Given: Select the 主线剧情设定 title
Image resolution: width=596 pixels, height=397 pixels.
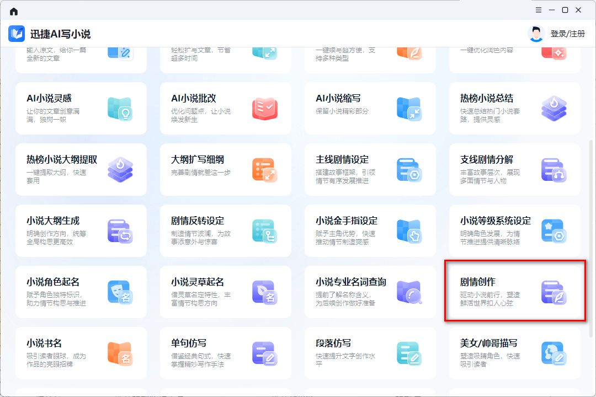Looking at the screenshot, I should pos(342,159).
